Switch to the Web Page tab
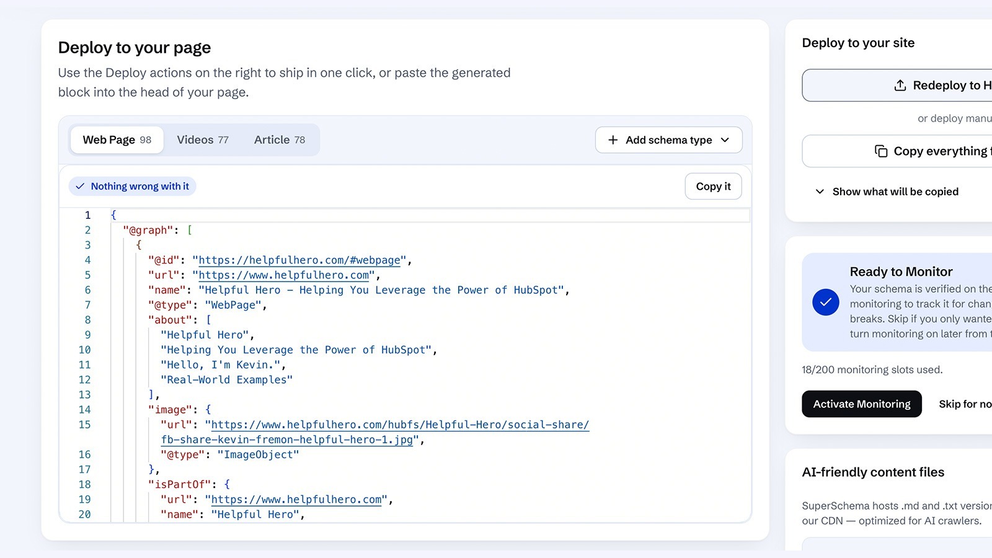992x558 pixels. click(x=117, y=140)
